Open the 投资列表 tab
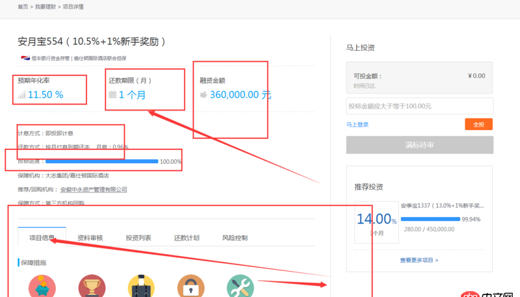 point(138,238)
